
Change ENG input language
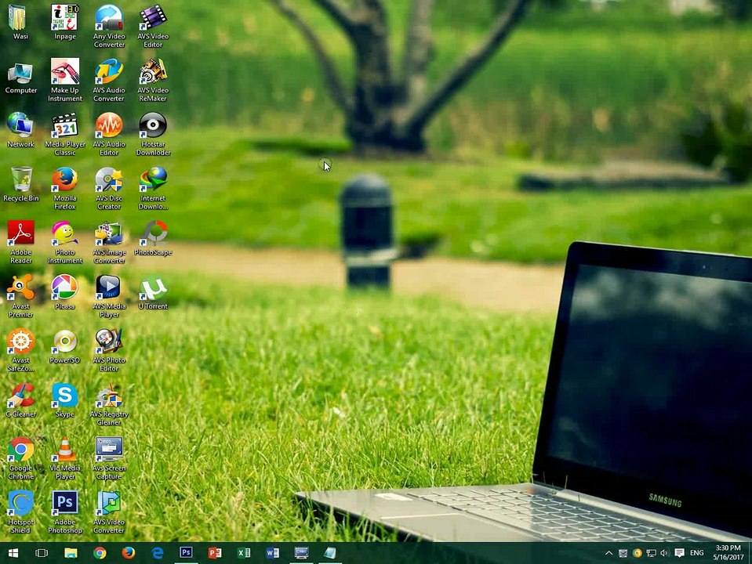tap(697, 553)
